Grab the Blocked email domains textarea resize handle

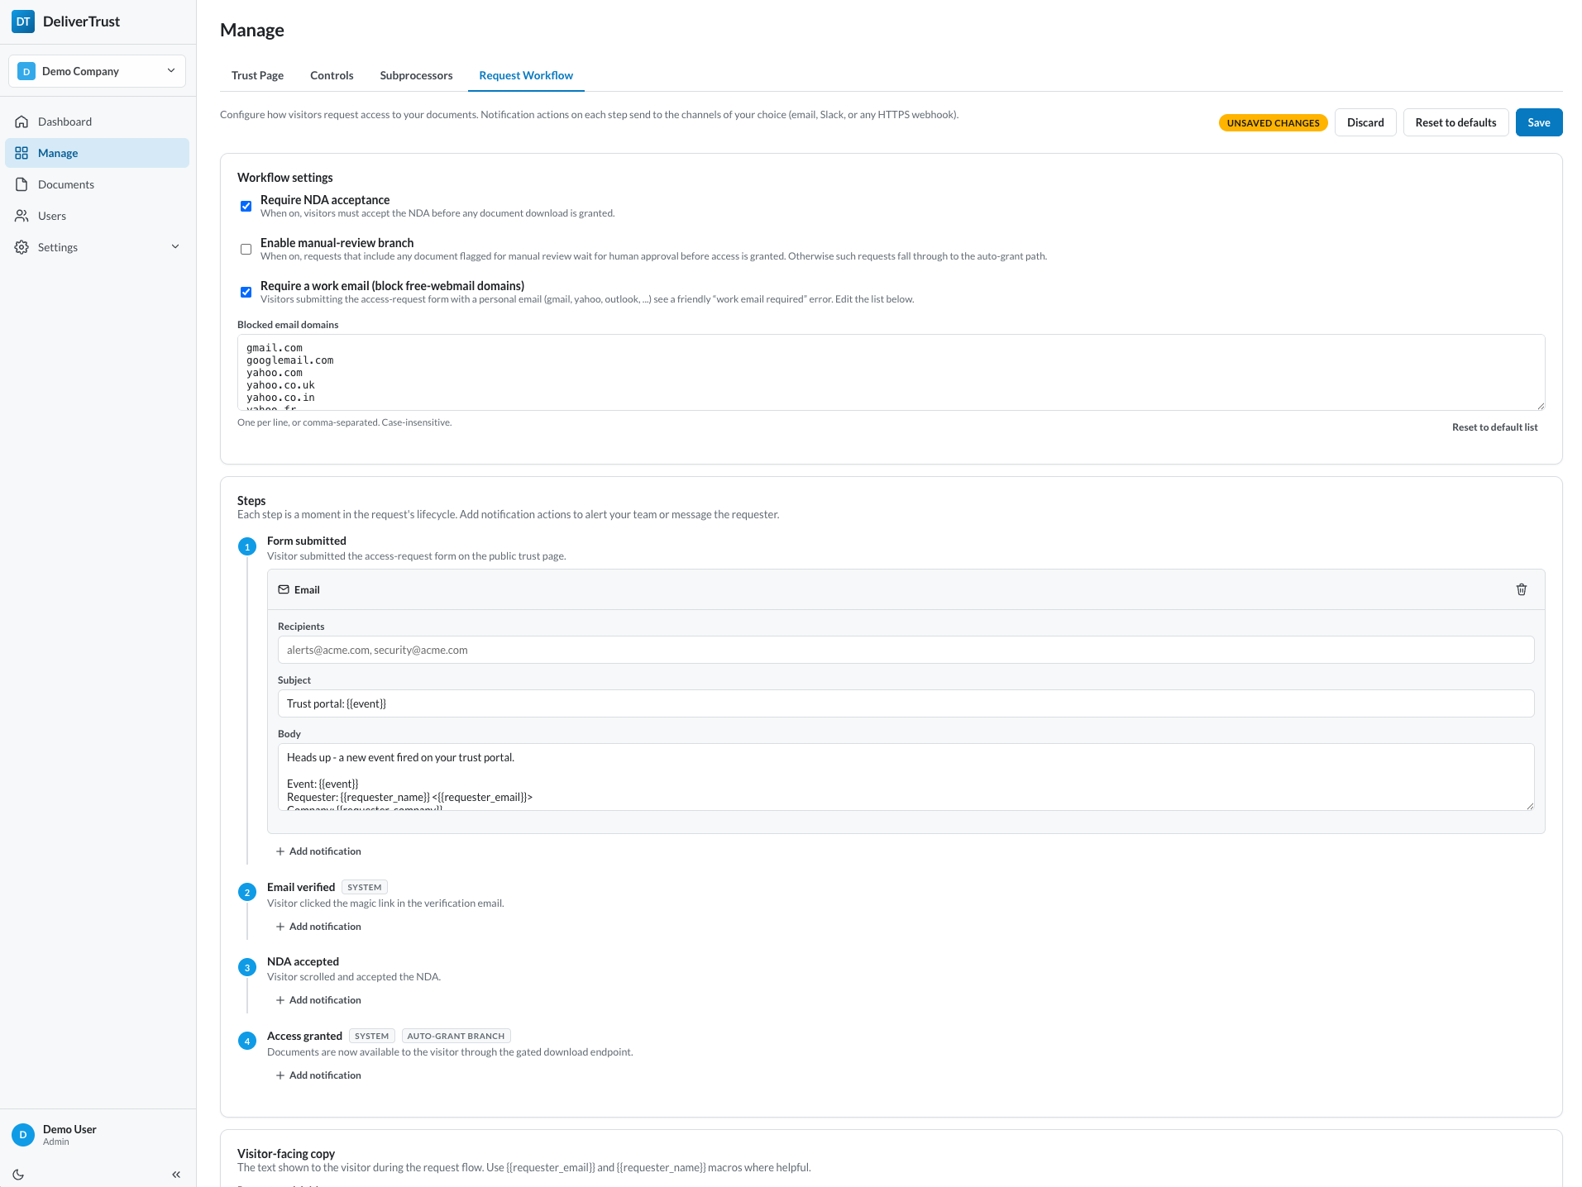click(x=1541, y=406)
